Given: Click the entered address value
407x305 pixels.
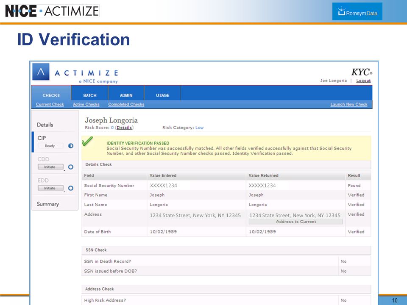Looking at the screenshot, I should (195, 215).
